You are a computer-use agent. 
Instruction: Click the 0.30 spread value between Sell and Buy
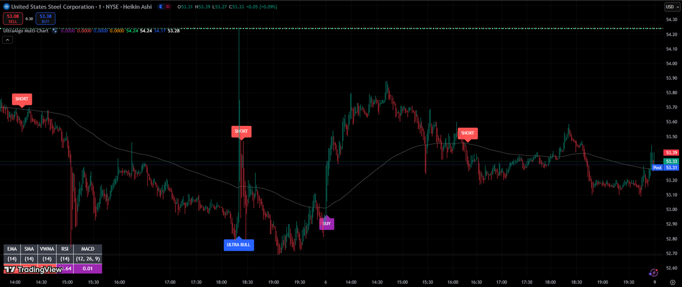(x=30, y=19)
